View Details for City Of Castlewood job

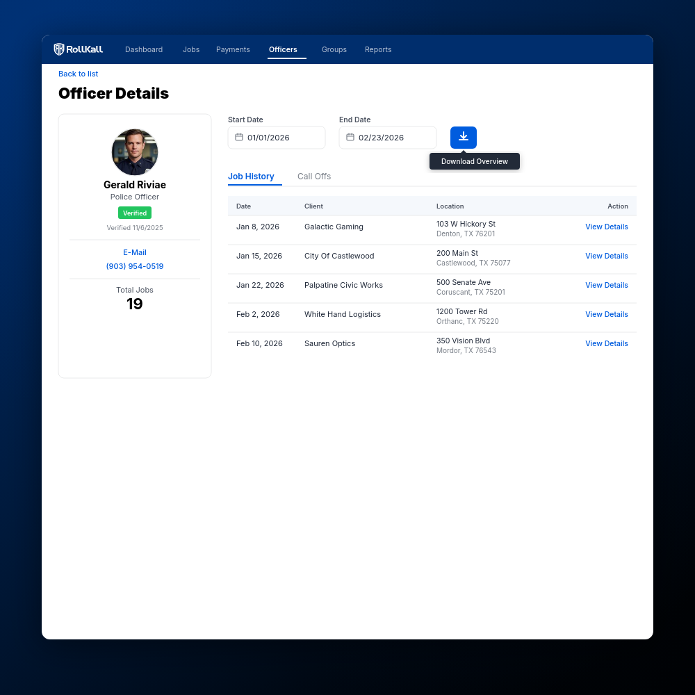[606, 256]
